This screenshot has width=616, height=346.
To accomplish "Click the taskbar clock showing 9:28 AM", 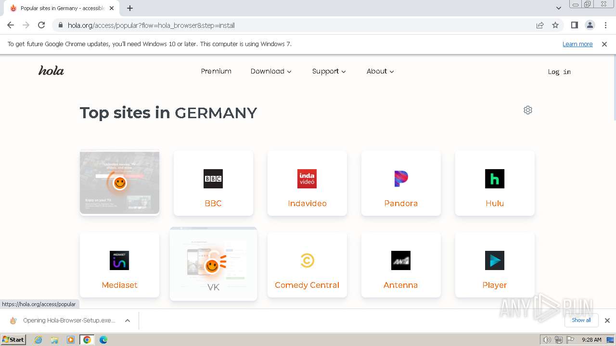I will coord(591,340).
